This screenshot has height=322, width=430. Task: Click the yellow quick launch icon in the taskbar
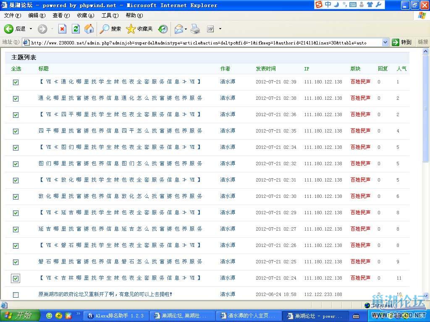coord(59,316)
